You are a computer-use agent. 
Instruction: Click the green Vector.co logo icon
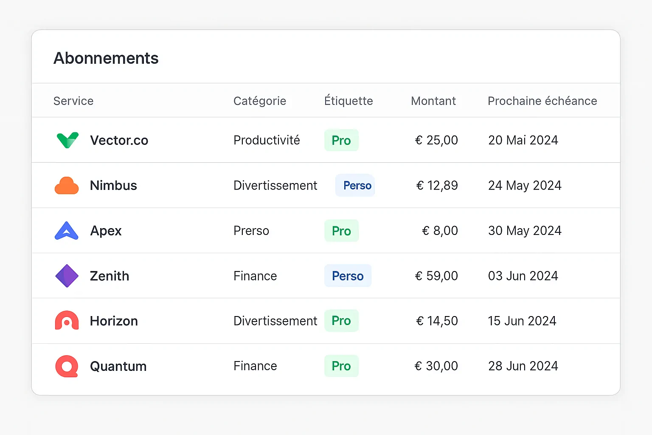tap(67, 140)
